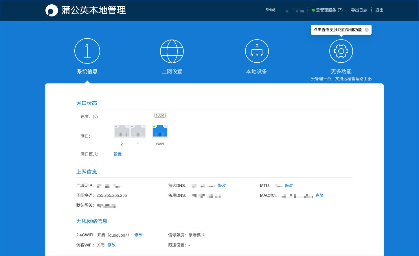Click 修改 next to 首选DNS
Screen dimensions: 419x256
[222, 186]
